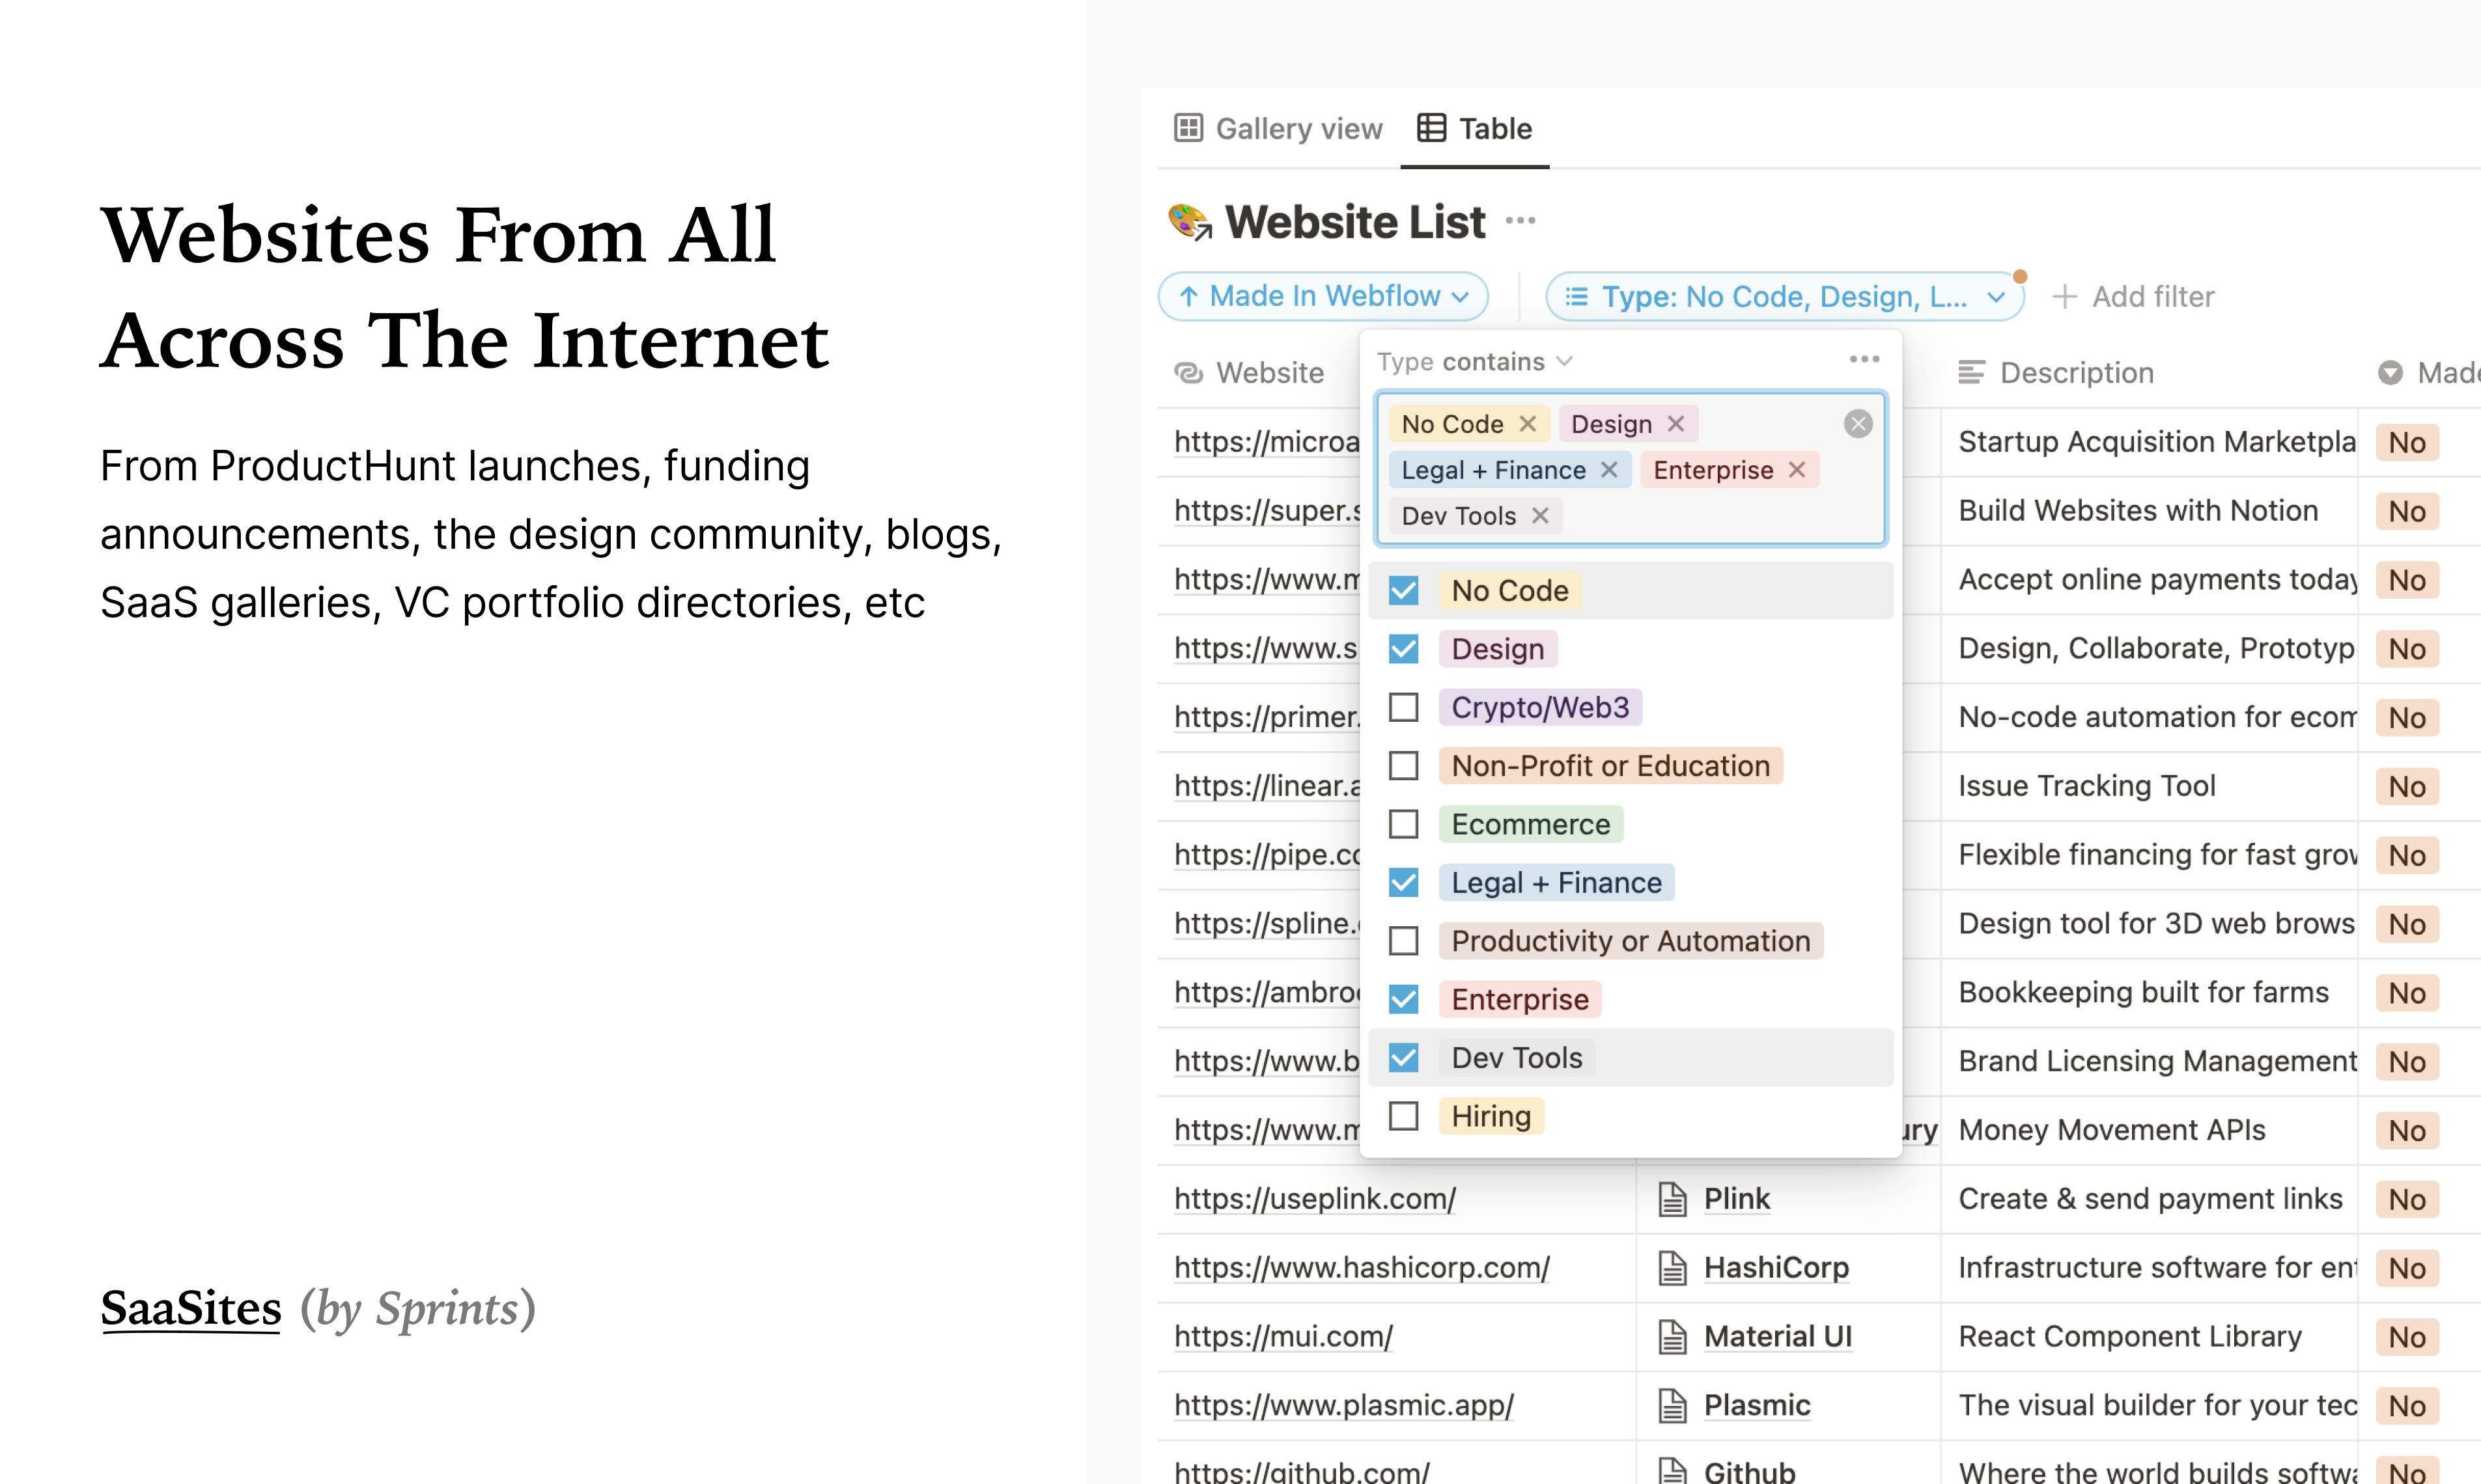The width and height of the screenshot is (2481, 1484).
Task: Remove the Design filter tag
Action: (x=1675, y=424)
